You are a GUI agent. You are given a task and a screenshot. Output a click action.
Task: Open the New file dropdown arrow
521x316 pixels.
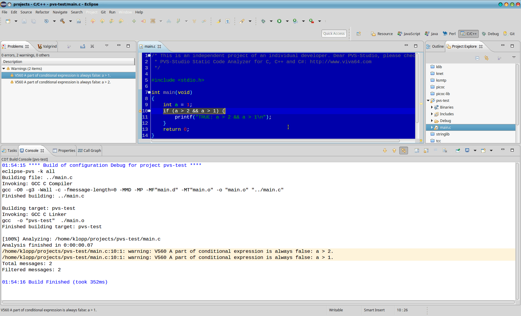[16, 21]
